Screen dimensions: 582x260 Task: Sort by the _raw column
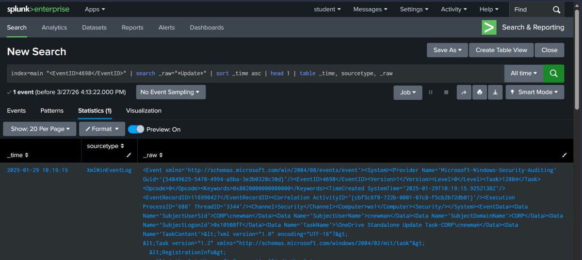click(153, 155)
